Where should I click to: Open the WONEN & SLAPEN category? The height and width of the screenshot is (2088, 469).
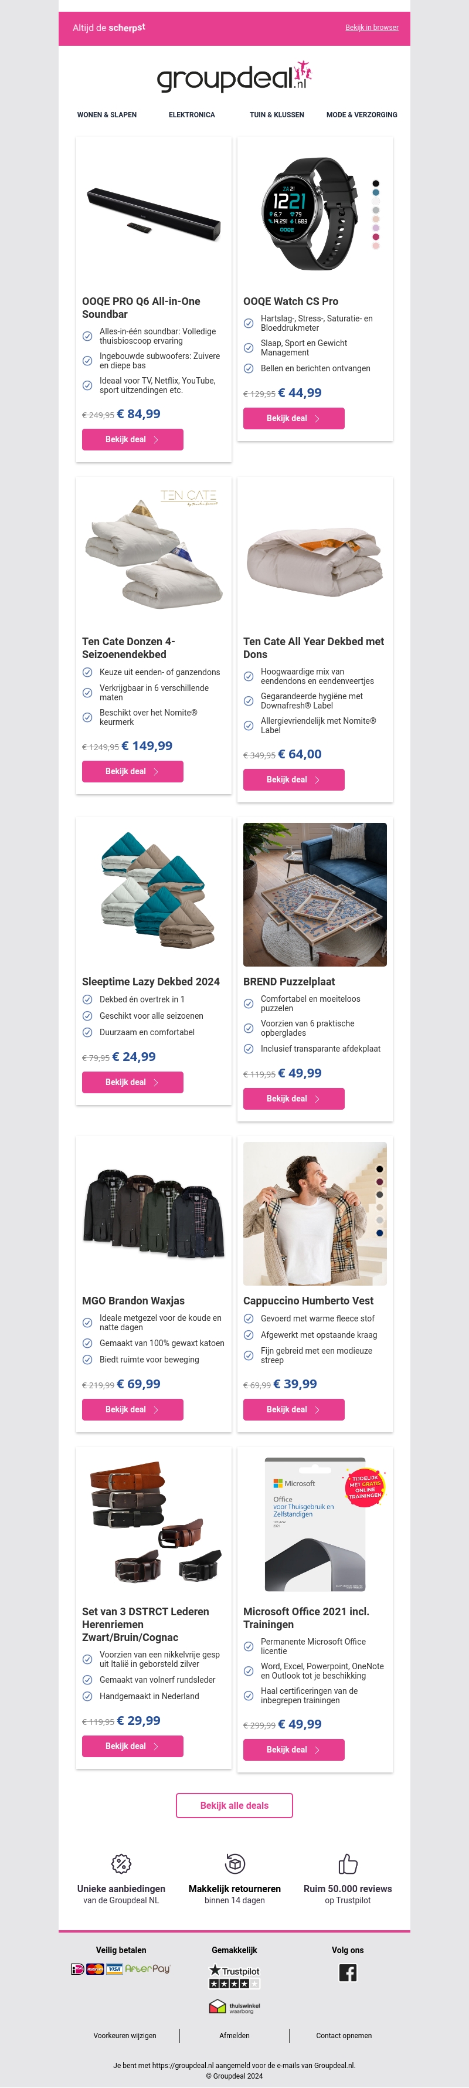pyautogui.click(x=107, y=115)
